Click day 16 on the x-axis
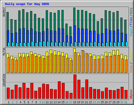Viewport: 134px width, 105px height. (67, 102)
